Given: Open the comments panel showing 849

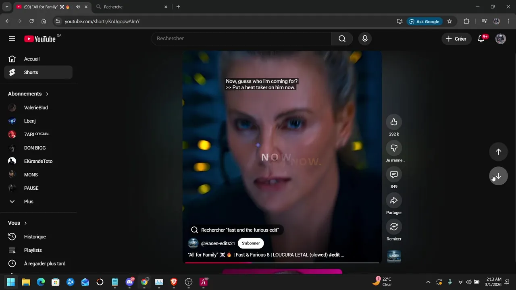Looking at the screenshot, I should [x=394, y=174].
